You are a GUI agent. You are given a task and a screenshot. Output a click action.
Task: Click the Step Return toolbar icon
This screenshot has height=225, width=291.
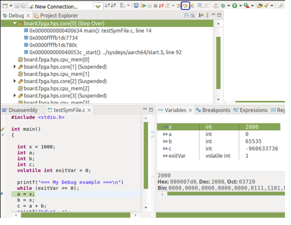pyautogui.click(x=192, y=6)
